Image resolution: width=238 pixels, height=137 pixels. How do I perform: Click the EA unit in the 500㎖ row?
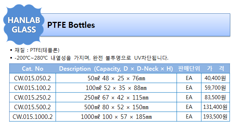tap(189, 107)
